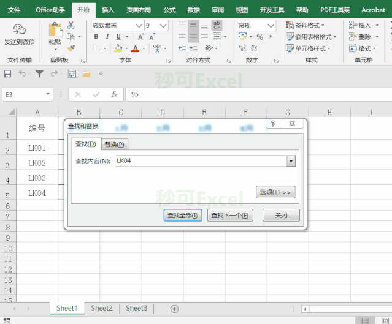Click the new sheet plus icon
The image size is (392, 324).
click(174, 309)
